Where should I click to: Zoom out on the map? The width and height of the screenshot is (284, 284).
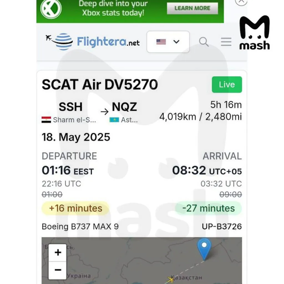tap(58, 270)
